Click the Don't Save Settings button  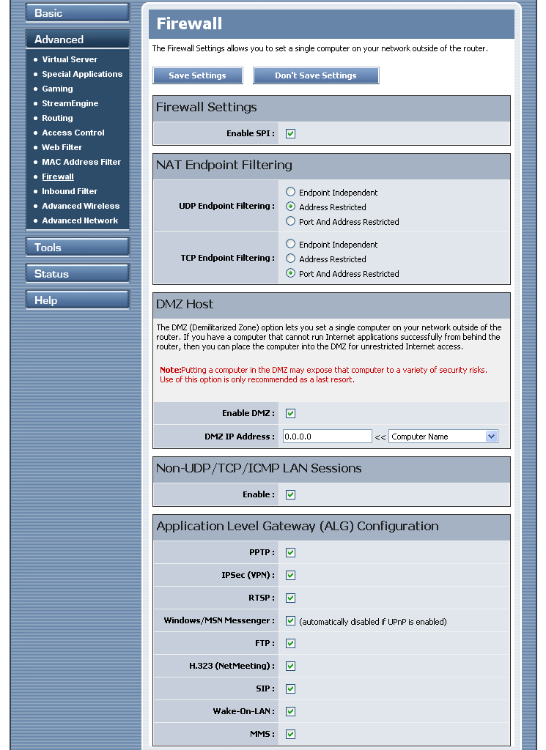coord(316,75)
